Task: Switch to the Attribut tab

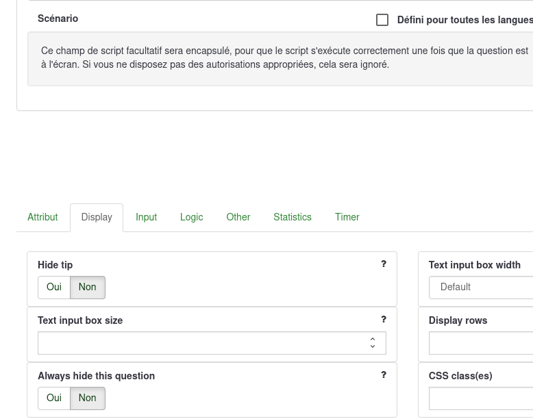Action: 42,217
